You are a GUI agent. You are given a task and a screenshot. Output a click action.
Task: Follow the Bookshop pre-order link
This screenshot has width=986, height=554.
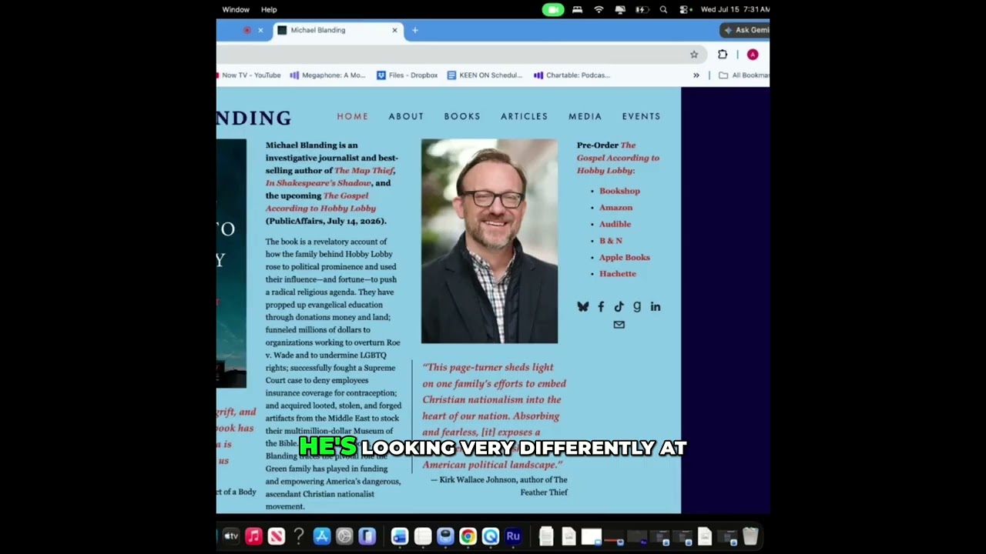619,191
